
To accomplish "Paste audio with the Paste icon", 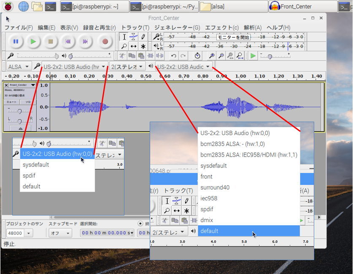I will 141,56.
